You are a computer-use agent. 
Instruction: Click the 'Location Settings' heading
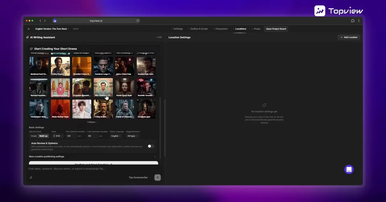click(x=179, y=37)
